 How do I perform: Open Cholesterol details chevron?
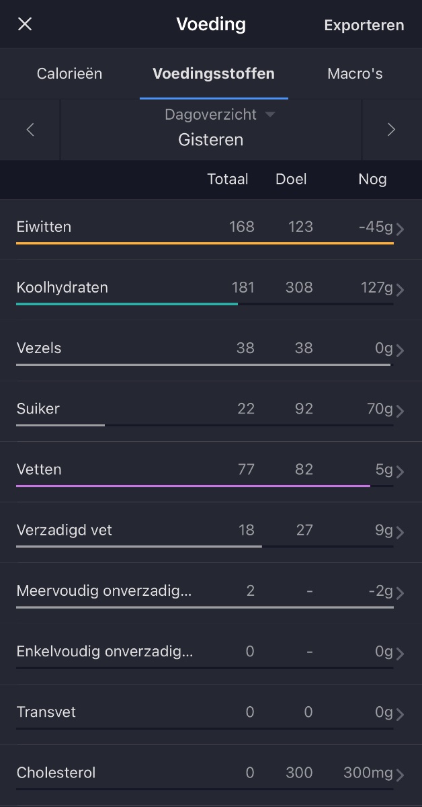click(400, 775)
